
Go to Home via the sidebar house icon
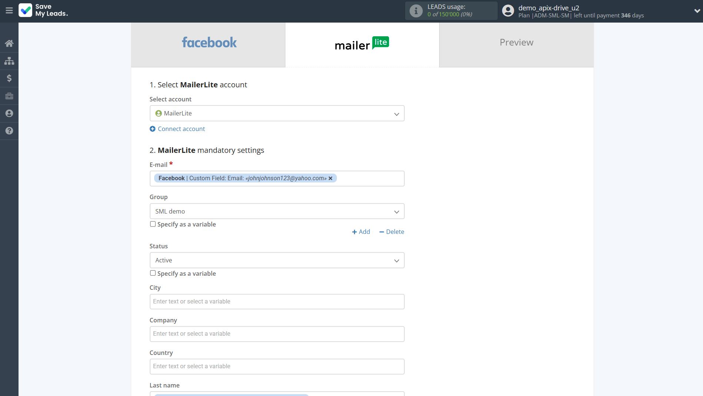click(9, 43)
